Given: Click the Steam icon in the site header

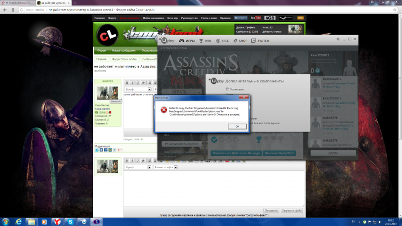Looking at the screenshot, I should [285, 18].
